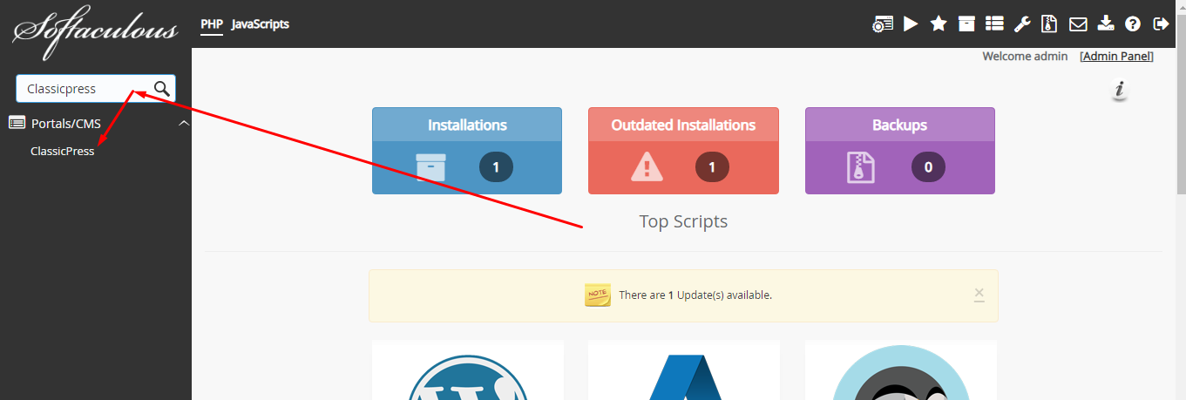Open the control panel gear-window icon
The height and width of the screenshot is (400, 1186).
click(x=883, y=24)
